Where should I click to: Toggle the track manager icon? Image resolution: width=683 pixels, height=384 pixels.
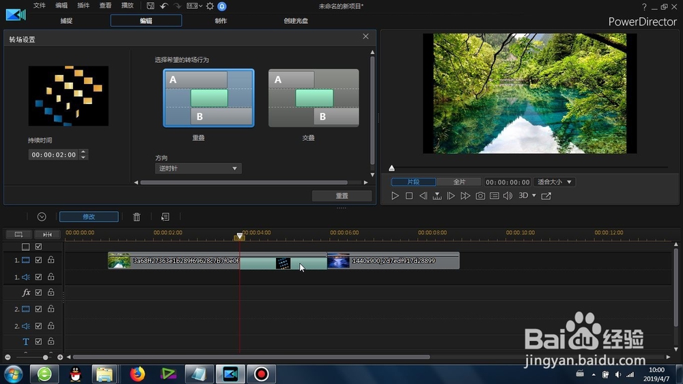click(x=18, y=234)
